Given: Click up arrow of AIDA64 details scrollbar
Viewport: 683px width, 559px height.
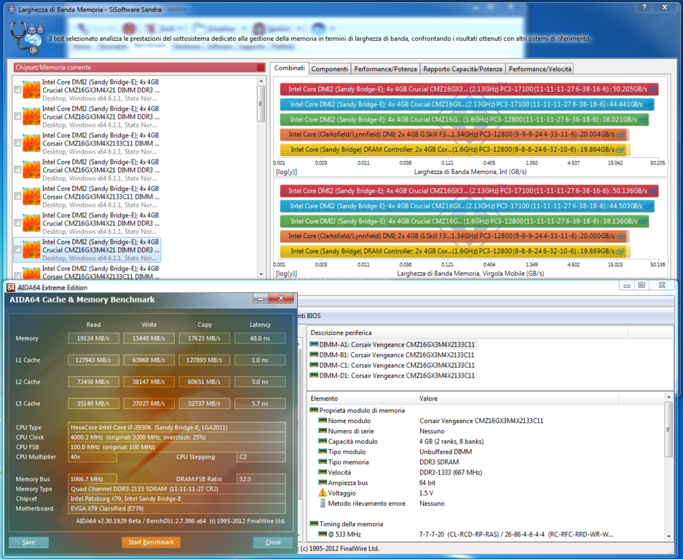Looking at the screenshot, I should [669, 397].
